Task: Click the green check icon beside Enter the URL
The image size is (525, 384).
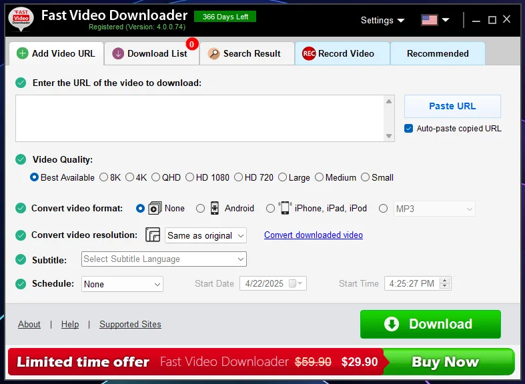Action: click(x=21, y=83)
